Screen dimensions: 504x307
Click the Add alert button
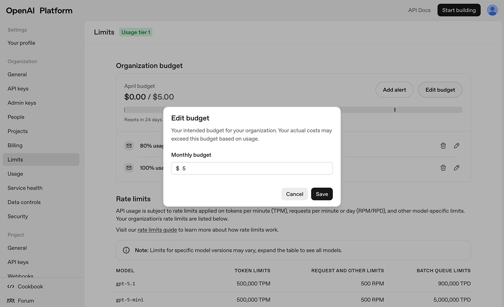click(394, 90)
